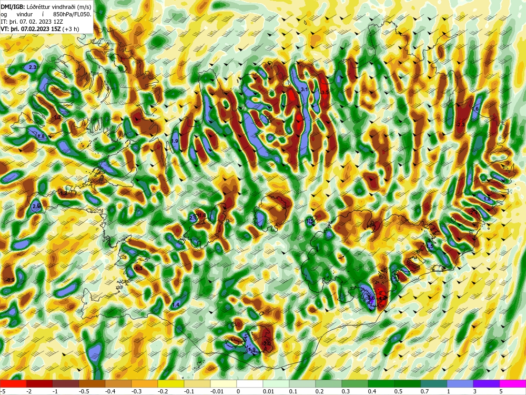Select the periwinkle blue legend swatch labeled 1
526x395 pixels.
(x=460, y=383)
